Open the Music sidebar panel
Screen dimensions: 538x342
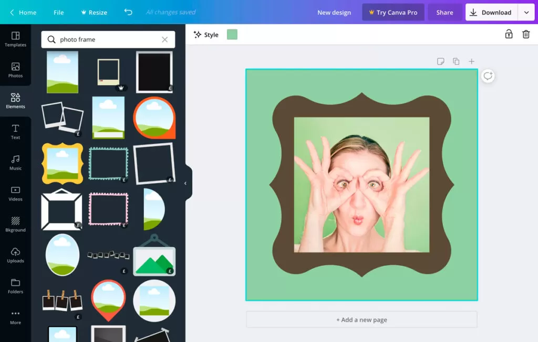pos(15,163)
